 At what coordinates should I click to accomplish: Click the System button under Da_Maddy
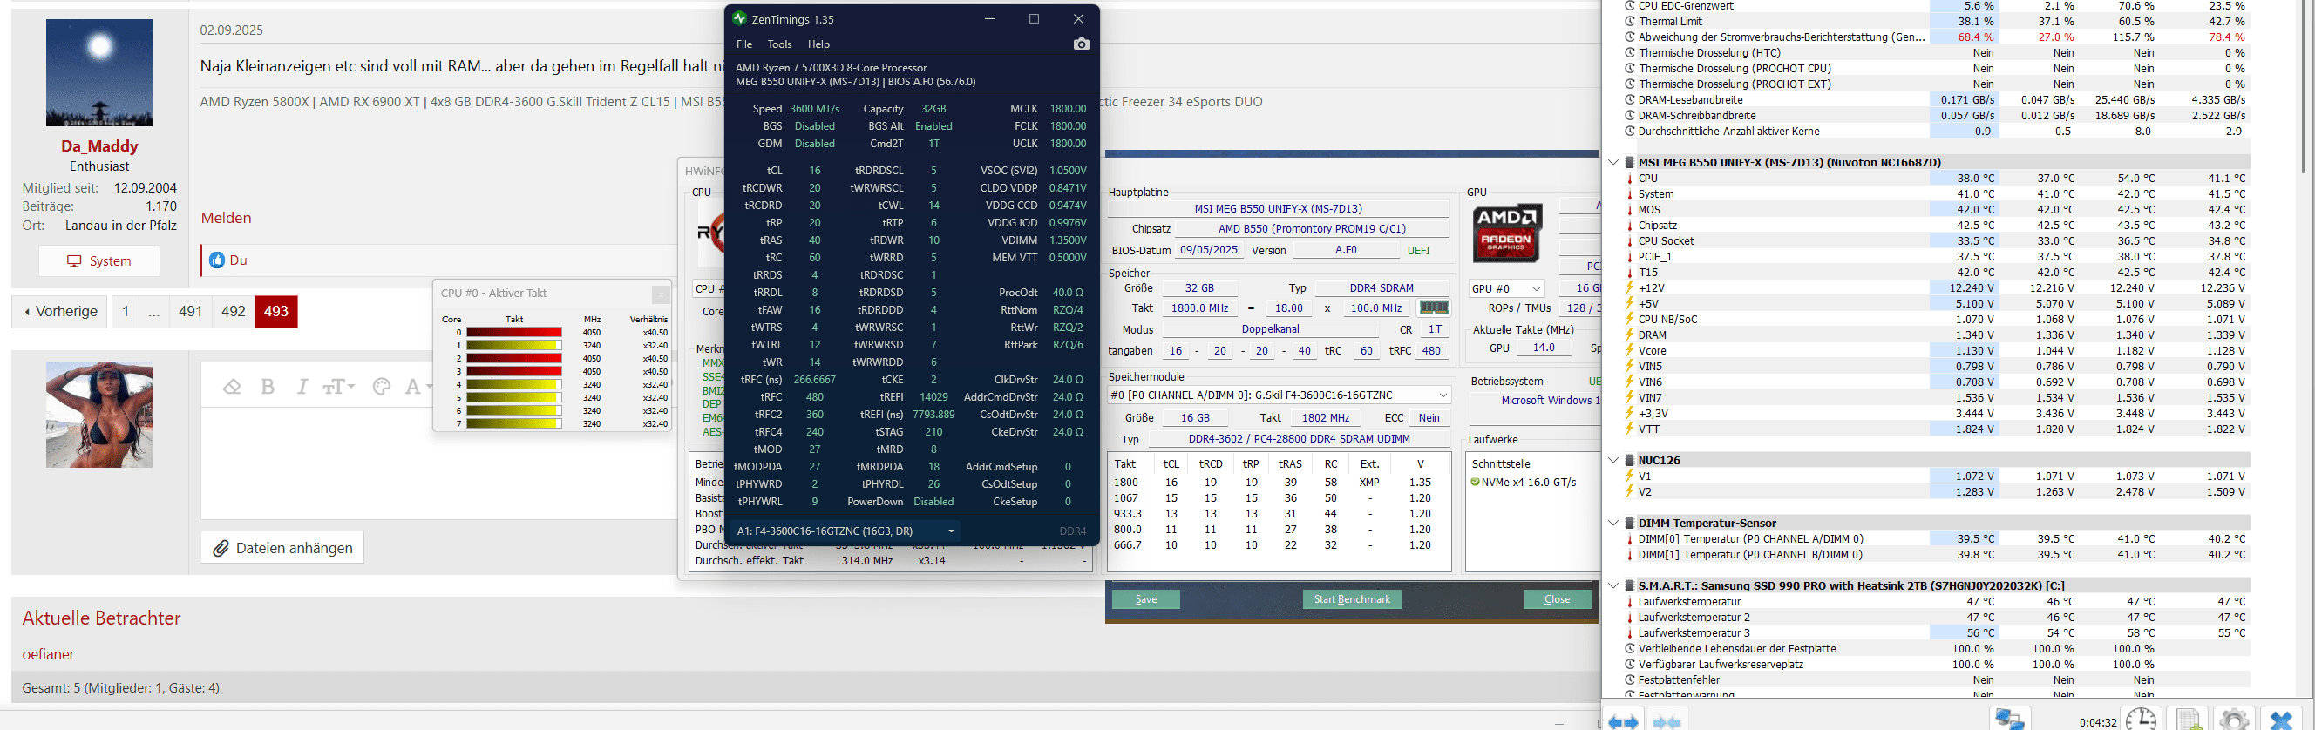click(98, 261)
